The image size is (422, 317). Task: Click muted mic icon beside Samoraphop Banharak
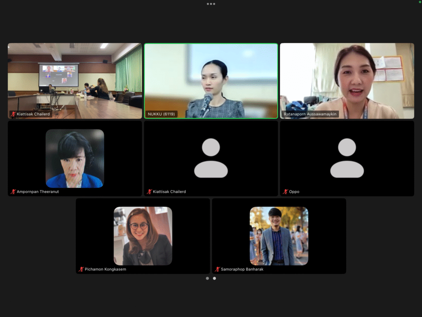coord(217,269)
